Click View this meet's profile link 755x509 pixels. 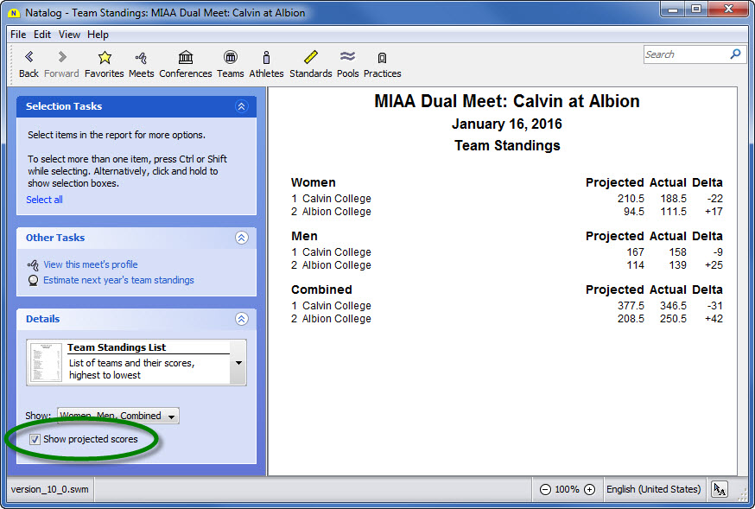click(90, 264)
